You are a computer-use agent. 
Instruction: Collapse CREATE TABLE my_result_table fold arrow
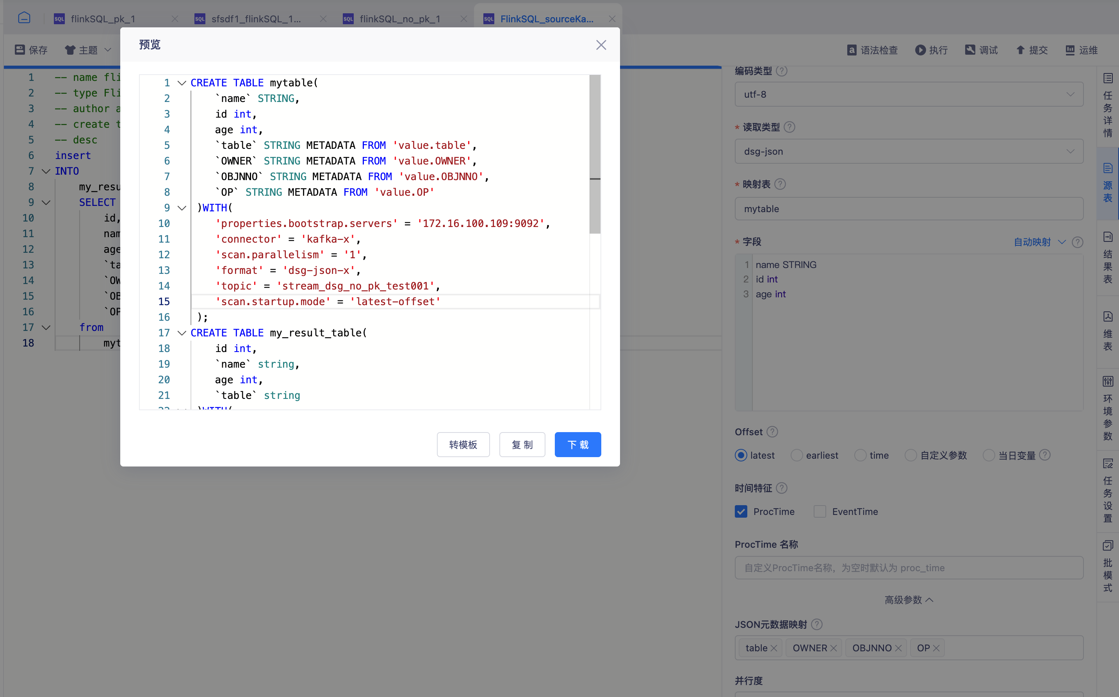(x=182, y=333)
